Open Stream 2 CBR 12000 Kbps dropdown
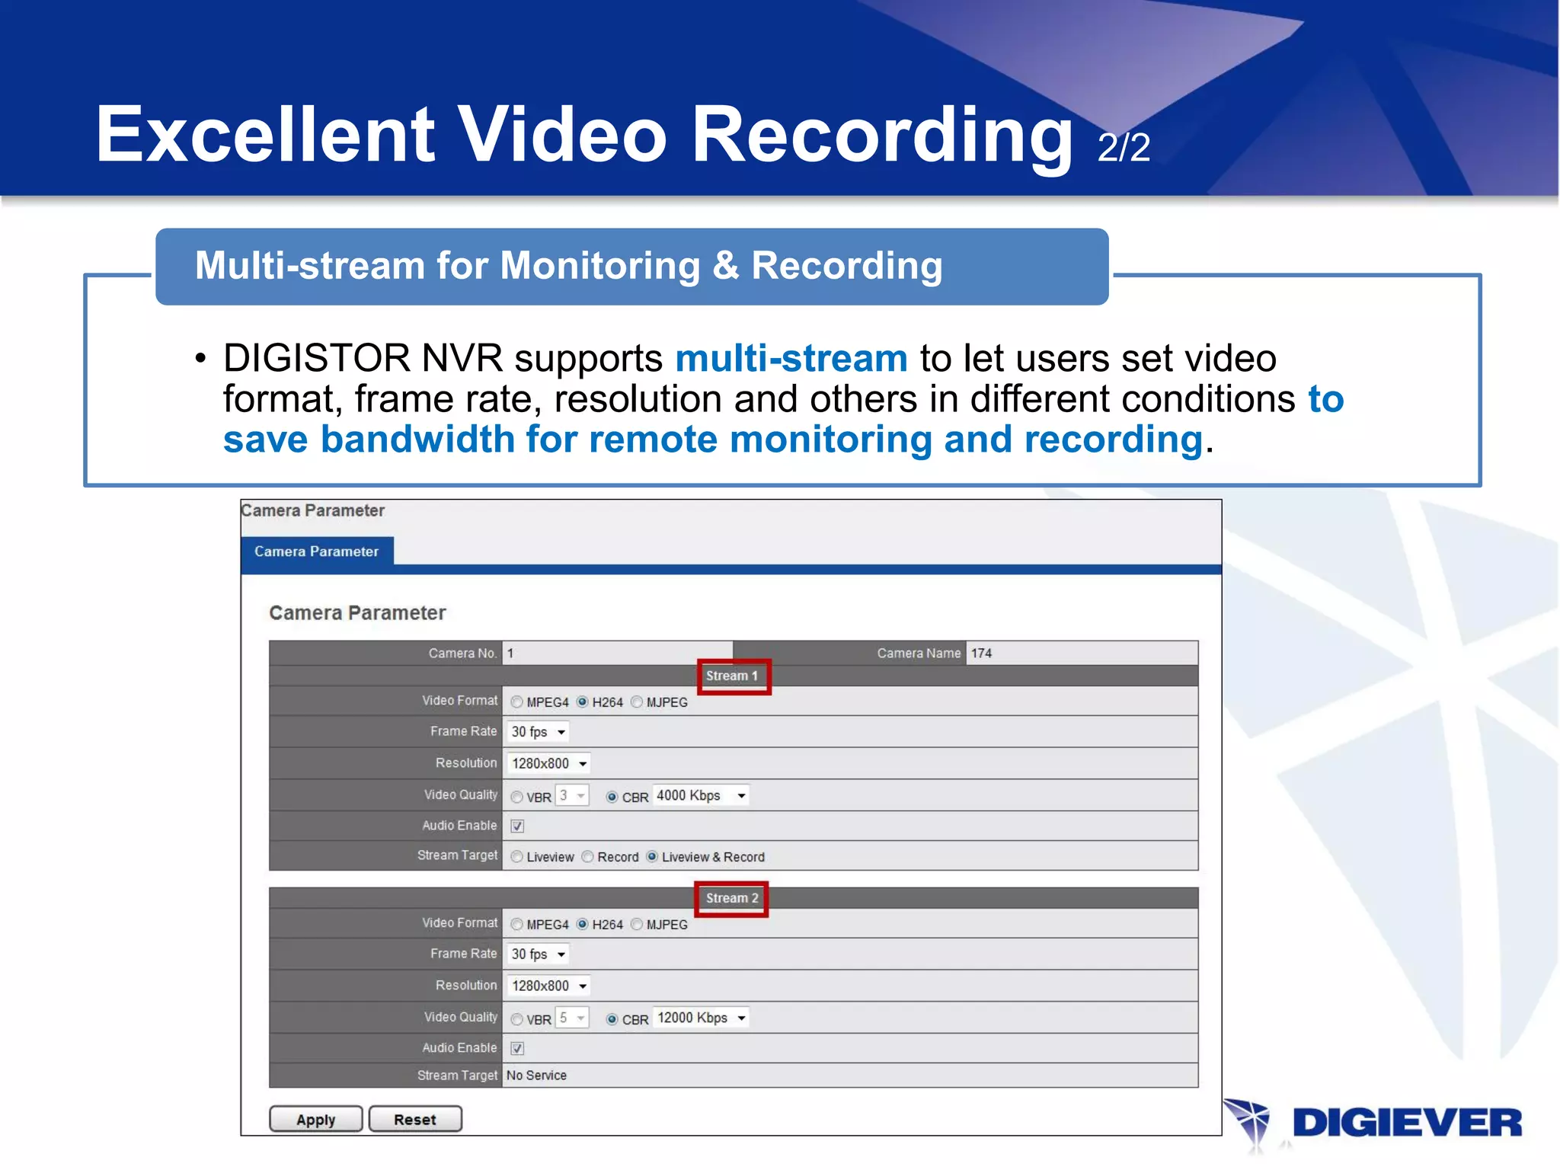The height and width of the screenshot is (1170, 1560). pos(701,1018)
